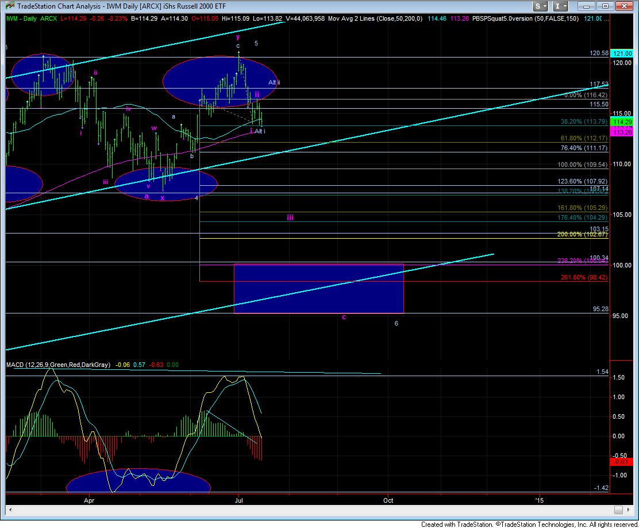Click the '200.00% (102.67)' Fibonacci label
Screen dimensions: 639x528
pyautogui.click(x=582, y=234)
